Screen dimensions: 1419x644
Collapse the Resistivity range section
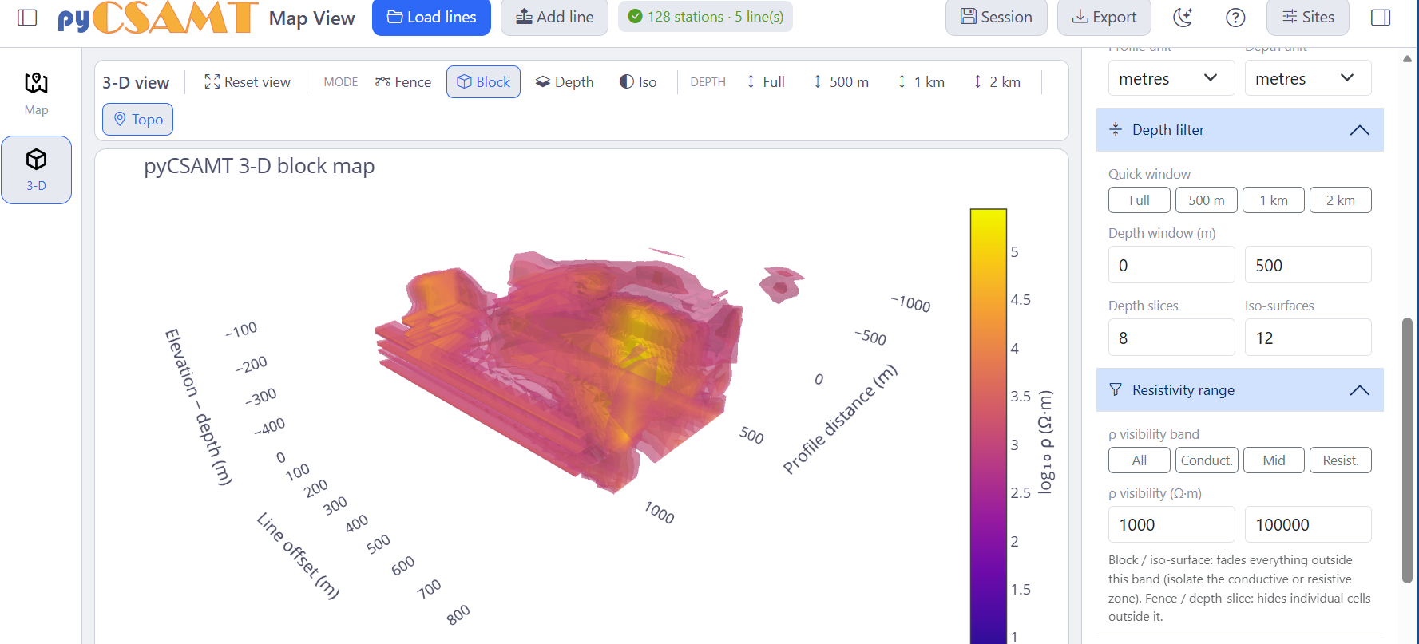(x=1239, y=389)
